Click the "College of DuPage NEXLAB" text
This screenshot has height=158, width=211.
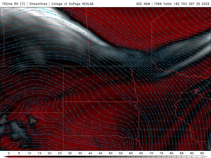pos(72,4)
